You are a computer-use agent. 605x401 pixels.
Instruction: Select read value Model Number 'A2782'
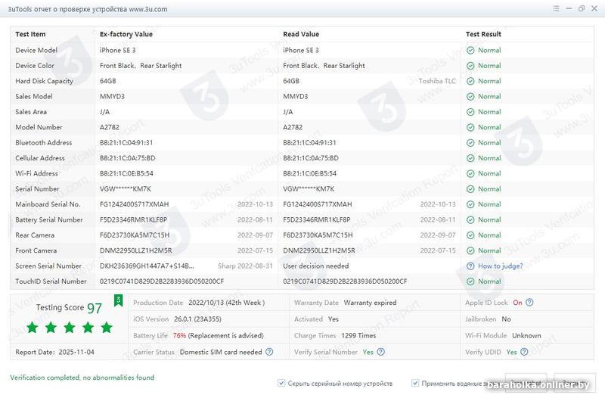(293, 127)
